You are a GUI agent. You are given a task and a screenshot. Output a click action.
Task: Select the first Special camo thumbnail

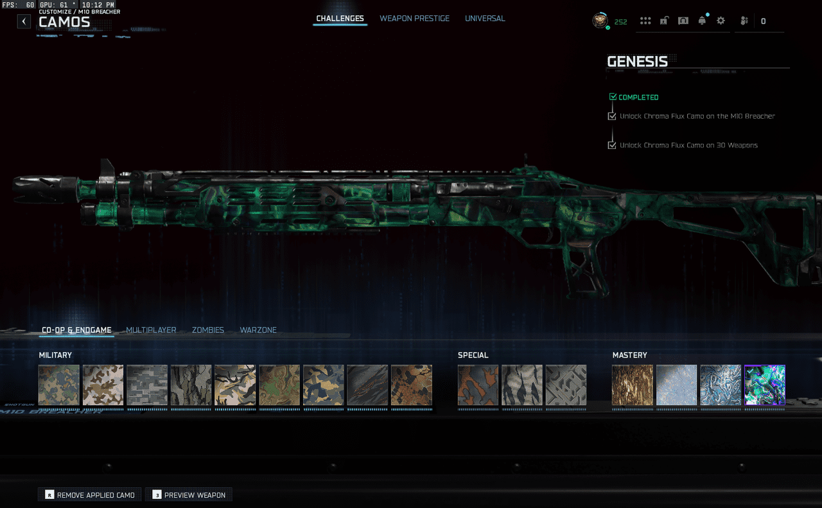(478, 385)
